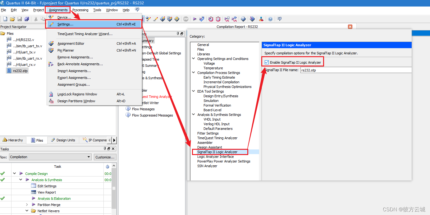Collapse Analysis & Synthesis Settings category

[x=194, y=115]
